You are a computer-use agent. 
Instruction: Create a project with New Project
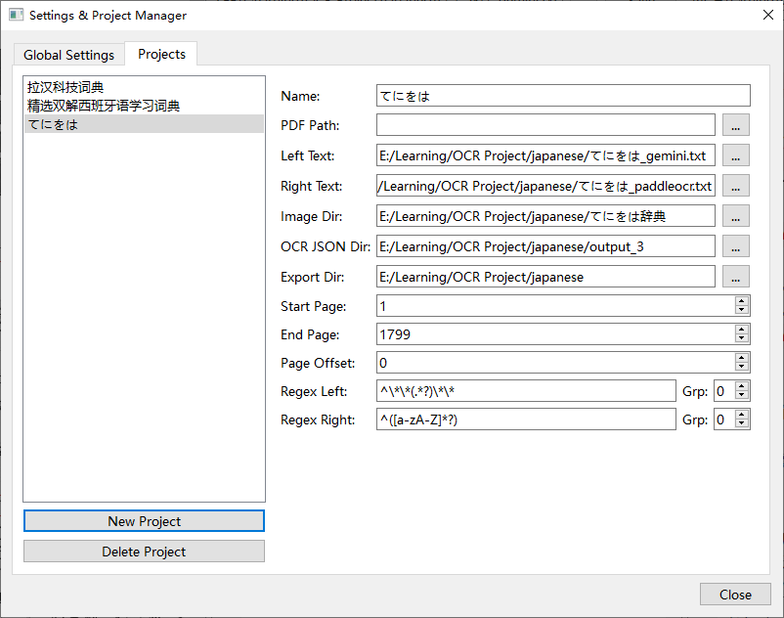pyautogui.click(x=144, y=521)
